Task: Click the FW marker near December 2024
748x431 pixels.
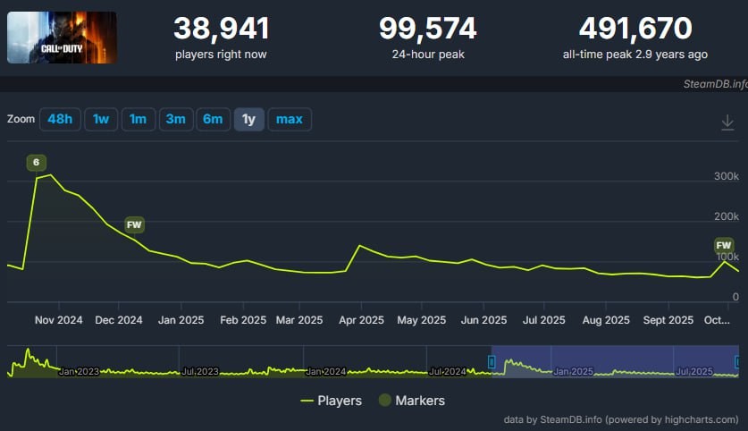Action: [x=134, y=224]
